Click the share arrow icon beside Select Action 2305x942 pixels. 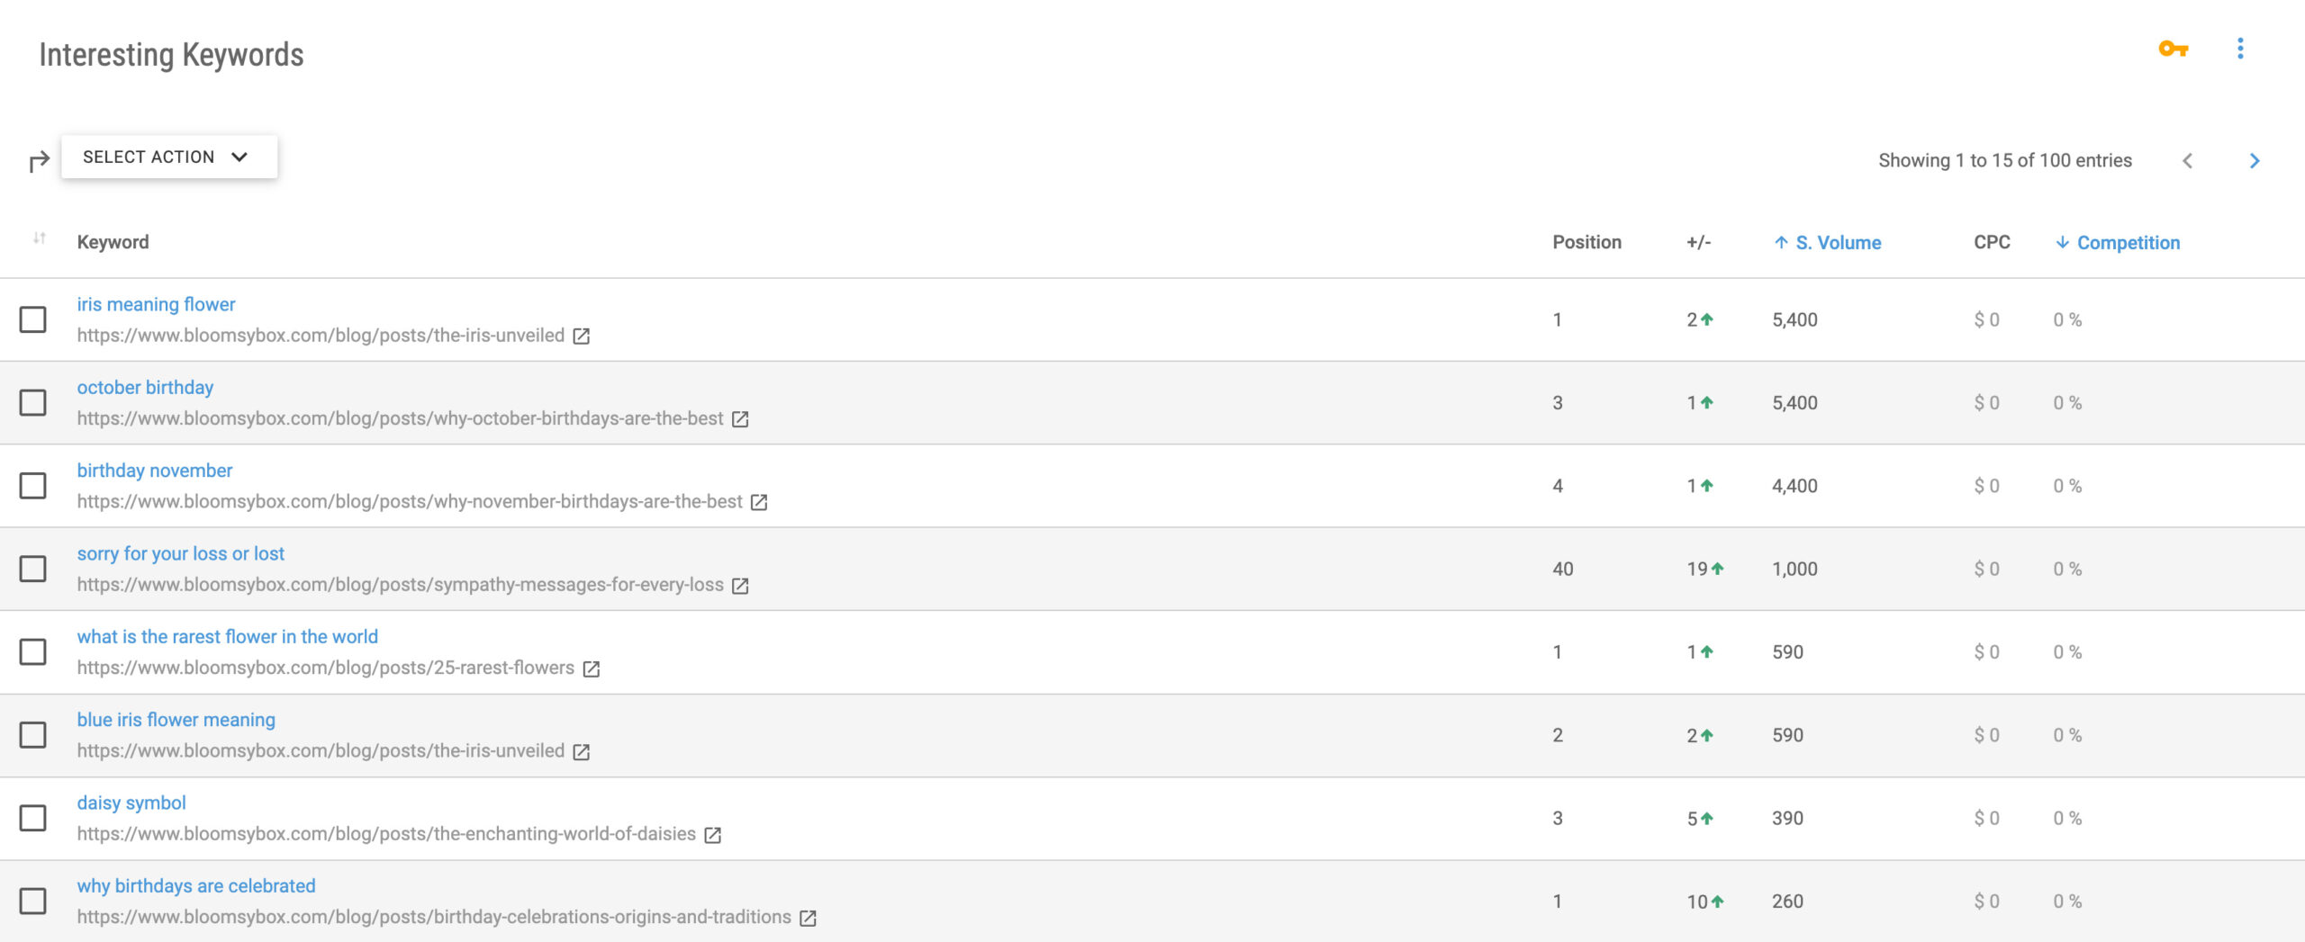coord(39,162)
